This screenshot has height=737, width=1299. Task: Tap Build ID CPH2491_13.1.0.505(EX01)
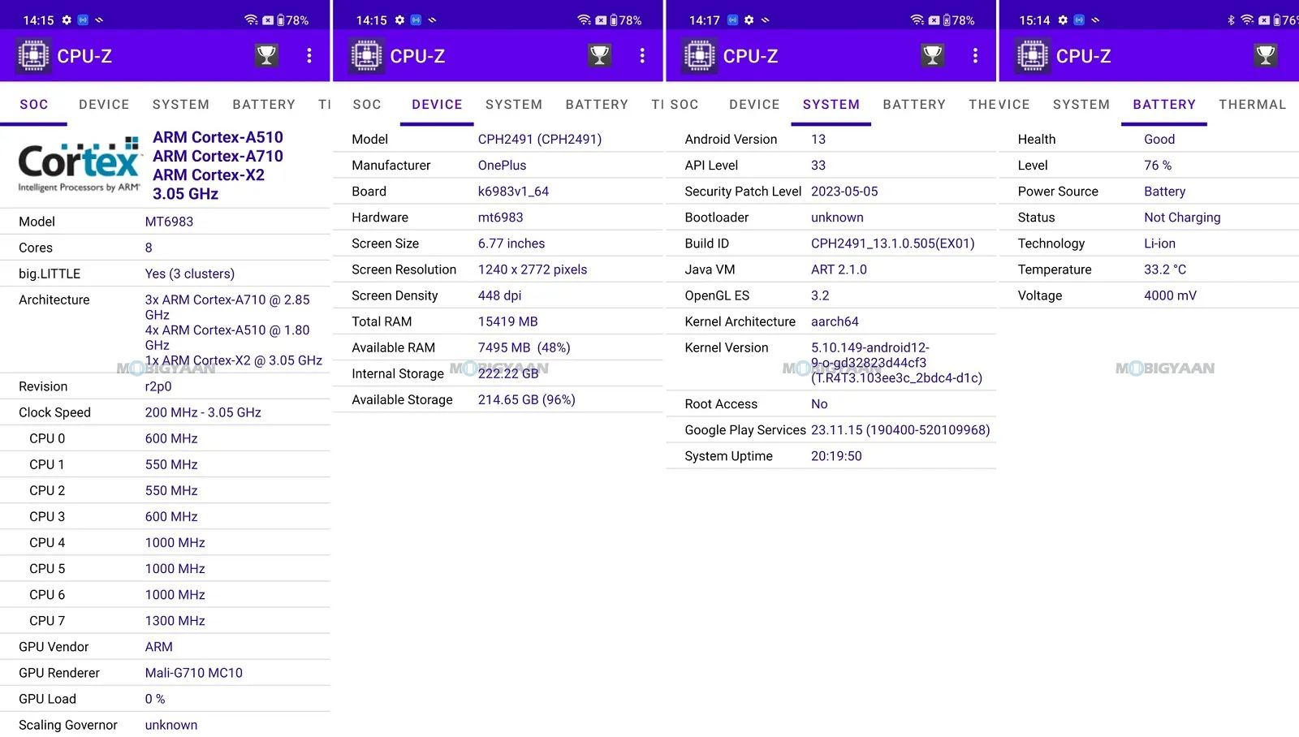(892, 244)
